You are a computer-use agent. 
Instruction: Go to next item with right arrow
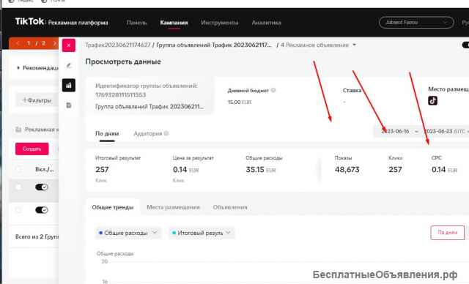point(54,43)
